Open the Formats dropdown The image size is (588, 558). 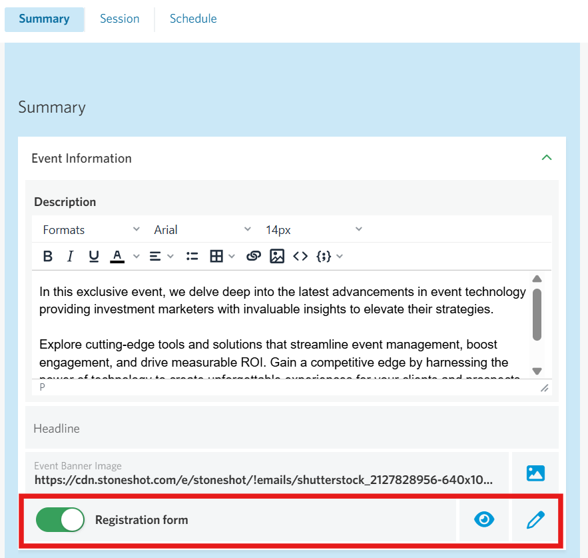[x=91, y=230]
